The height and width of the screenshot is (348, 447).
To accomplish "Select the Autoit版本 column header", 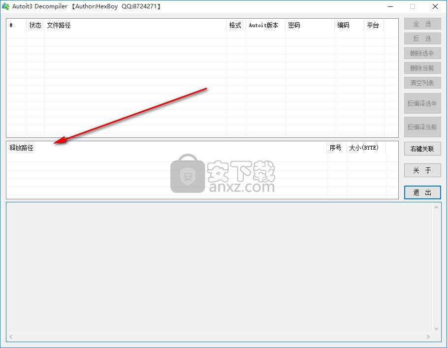I will (x=265, y=26).
